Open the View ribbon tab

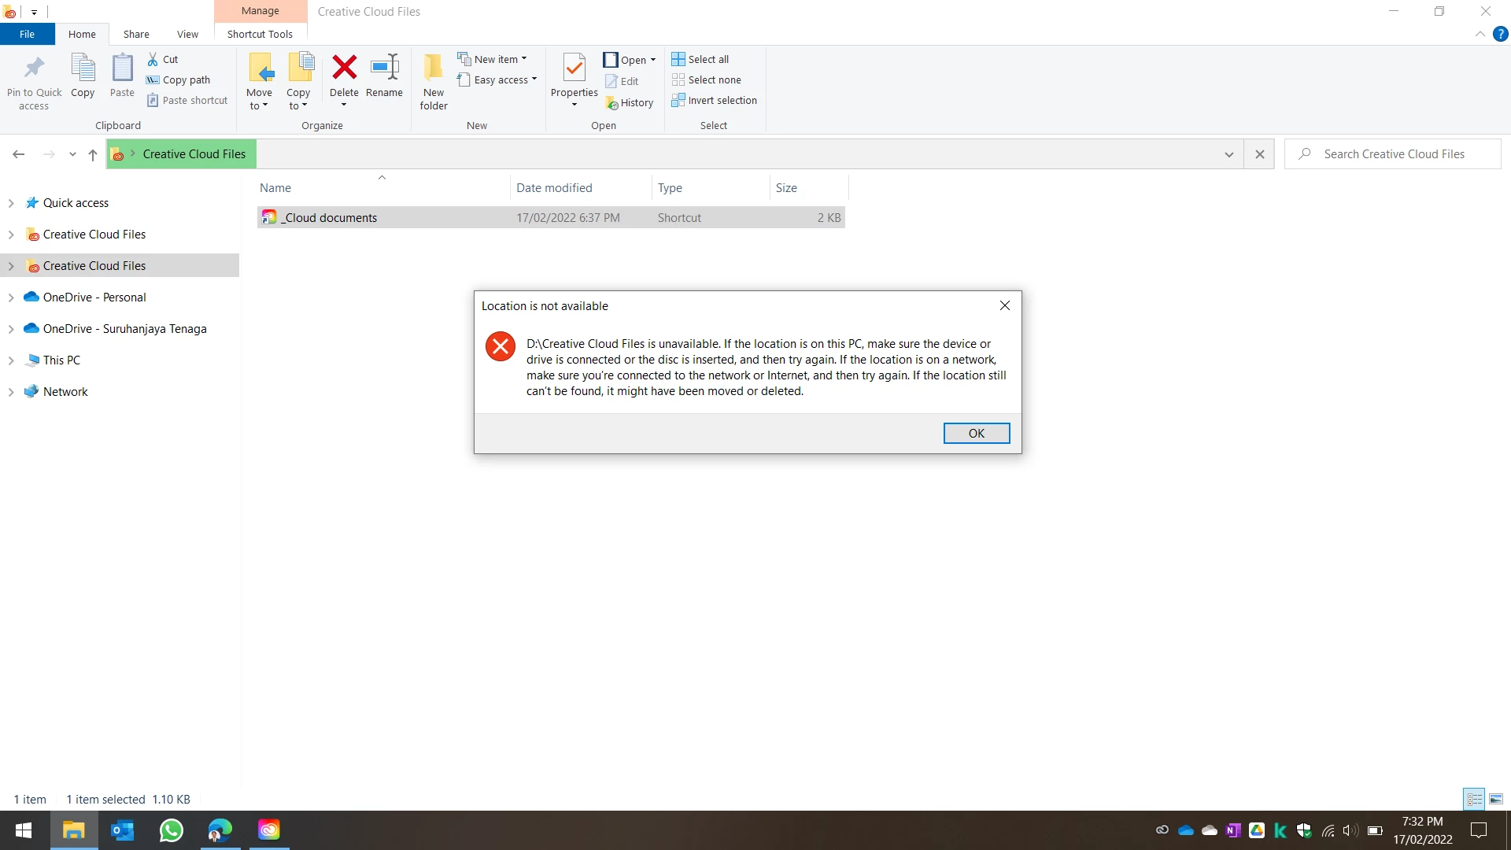[x=187, y=34]
